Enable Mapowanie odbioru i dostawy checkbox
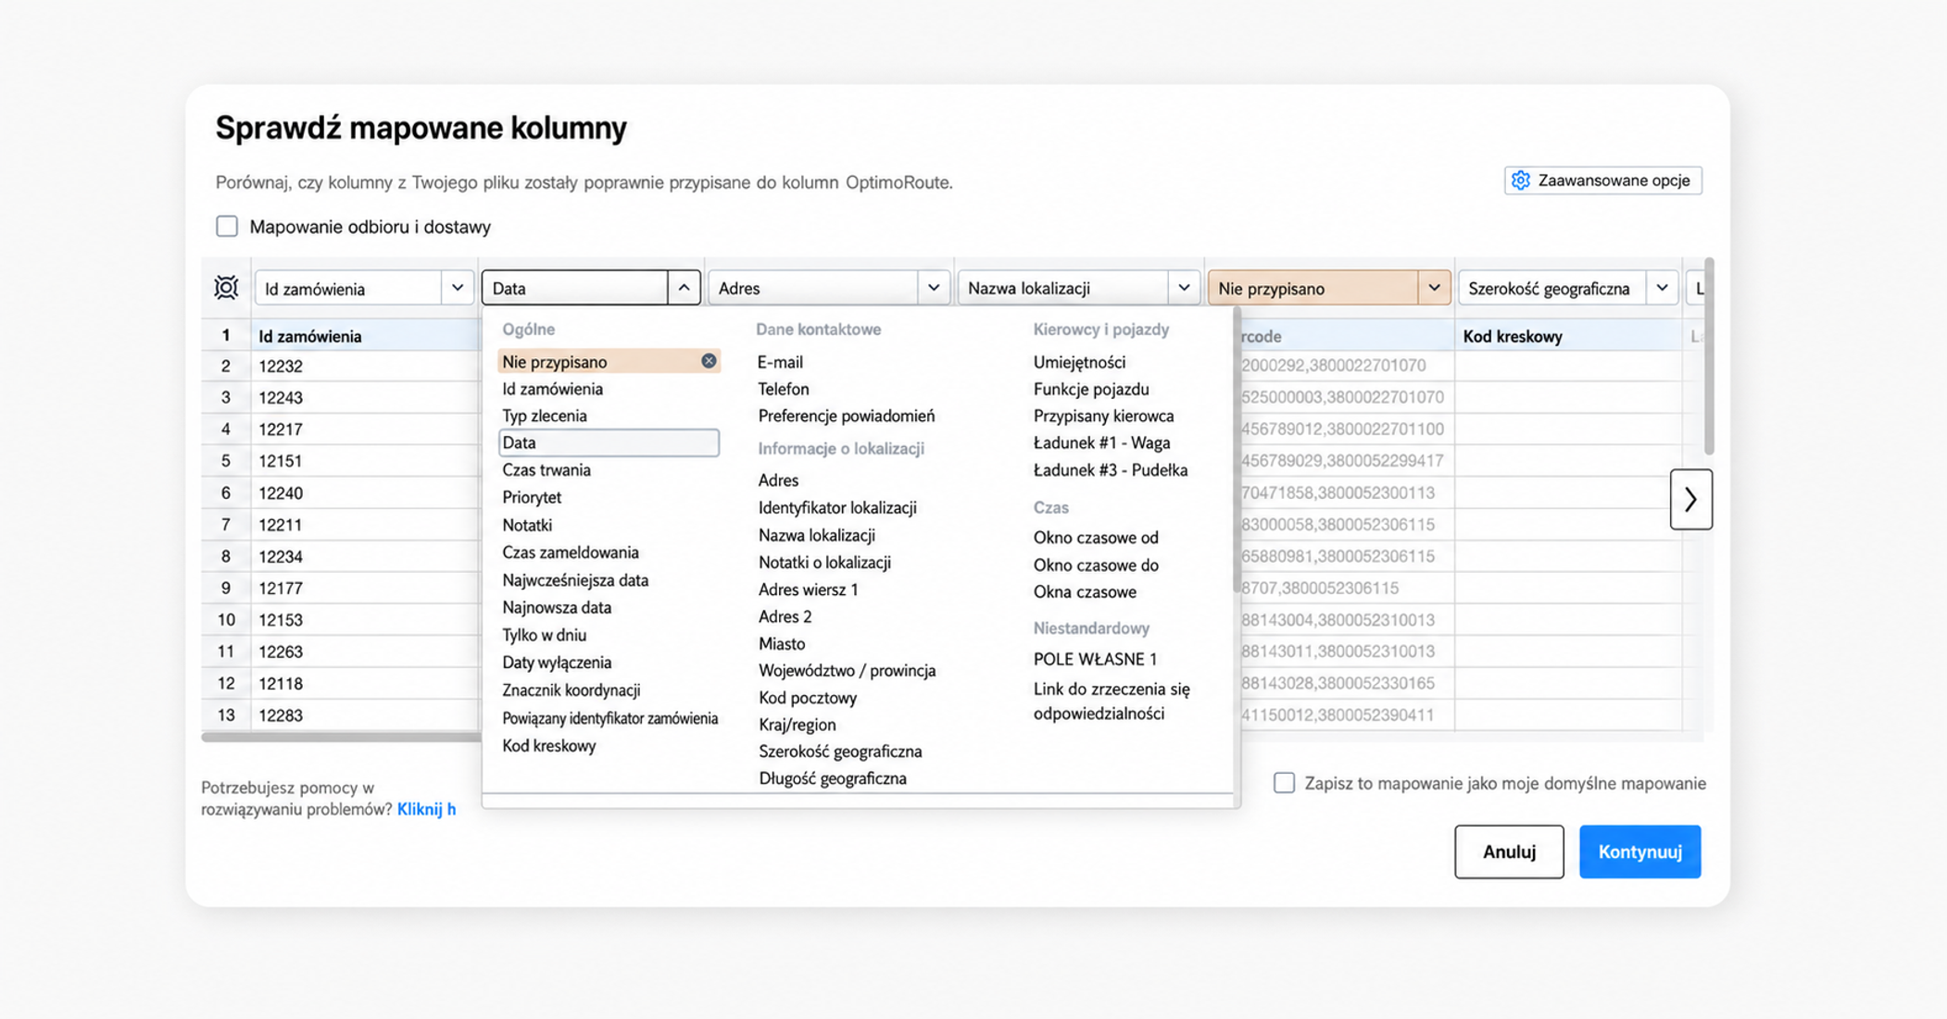 (227, 227)
